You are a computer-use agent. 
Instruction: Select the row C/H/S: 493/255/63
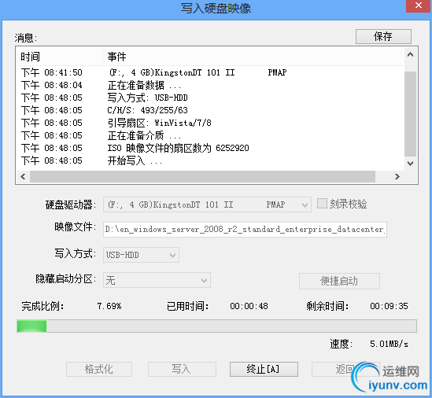coord(210,110)
